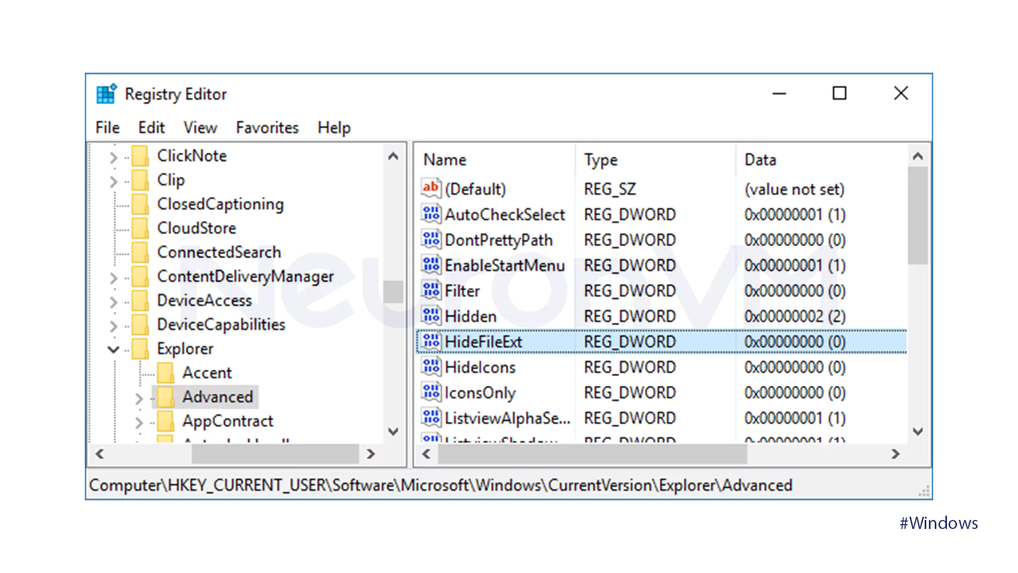This screenshot has width=1018, height=573.
Task: Click the REG_SZ icon beside (Default)
Action: coord(431,188)
